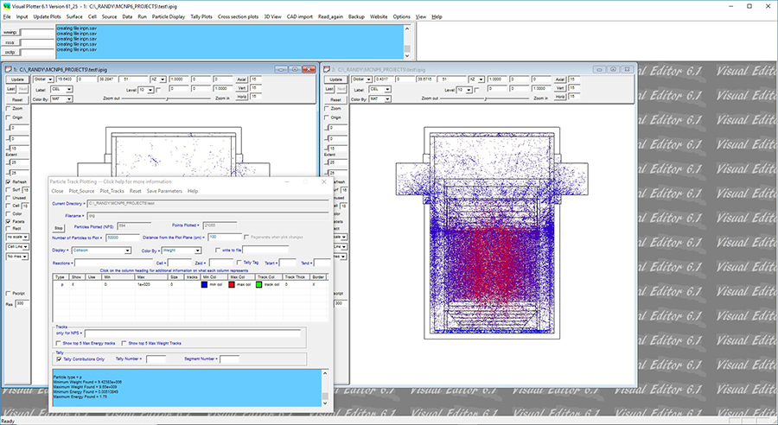Click the top message log scrollbar
This screenshot has height=425, width=778.
[x=407, y=41]
